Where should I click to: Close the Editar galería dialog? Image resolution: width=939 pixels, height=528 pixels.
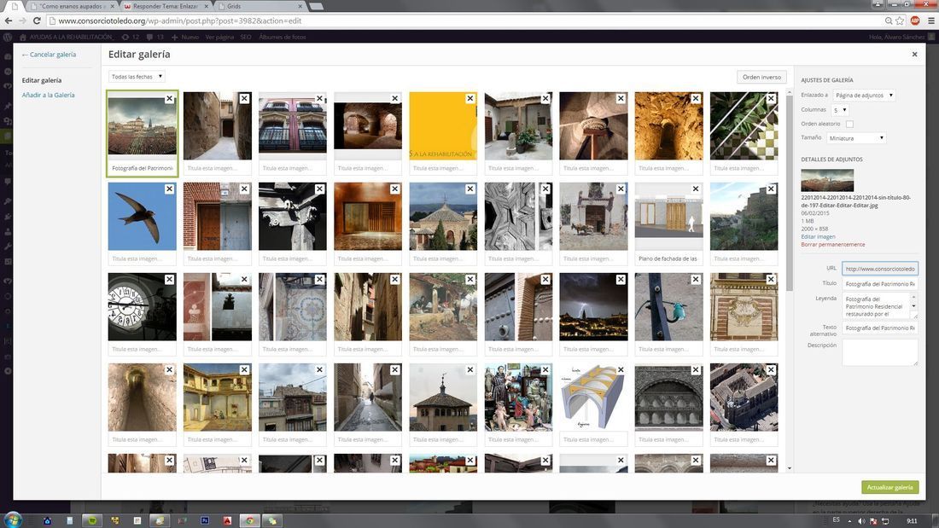point(914,55)
